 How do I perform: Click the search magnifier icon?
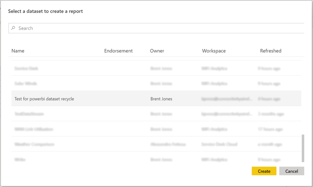pyautogui.click(x=13, y=28)
